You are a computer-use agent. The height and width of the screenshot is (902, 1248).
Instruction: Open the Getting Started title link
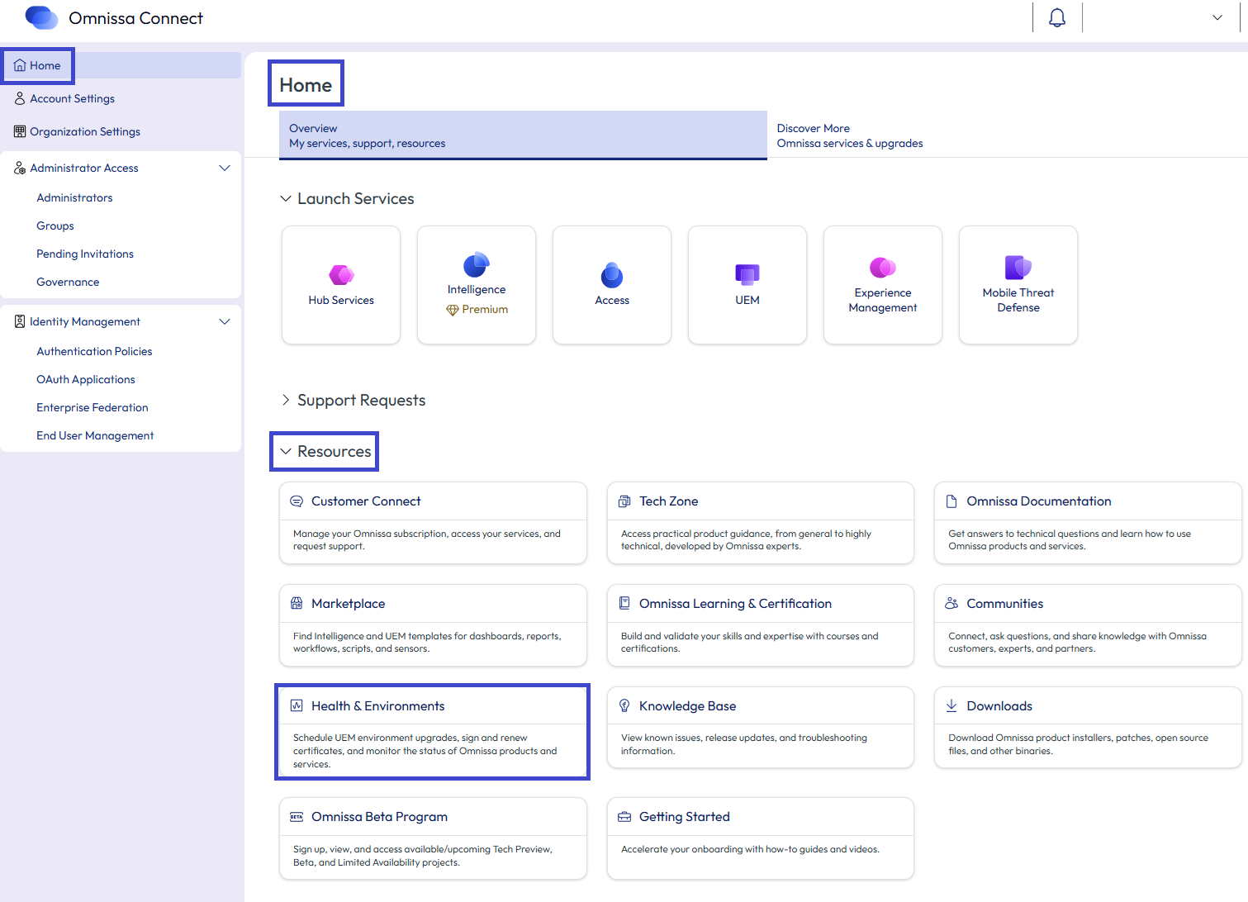pyautogui.click(x=685, y=817)
